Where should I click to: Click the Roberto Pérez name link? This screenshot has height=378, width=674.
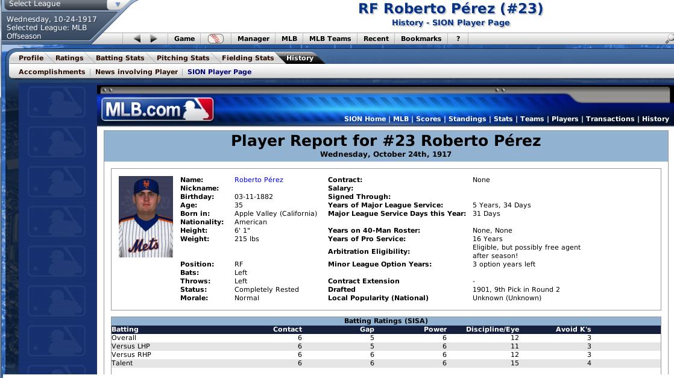[x=259, y=180]
